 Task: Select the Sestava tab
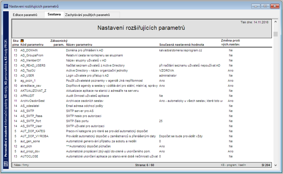(54, 15)
